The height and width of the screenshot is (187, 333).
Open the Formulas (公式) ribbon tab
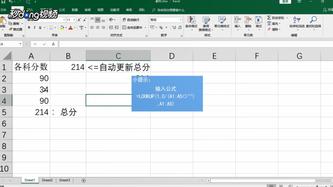click(62, 10)
